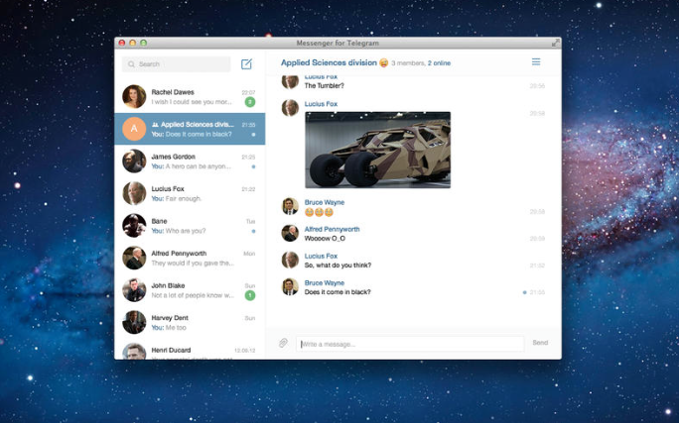Click James Gordon's avatar in chat list
Screen dimensions: 679x423
(134, 161)
